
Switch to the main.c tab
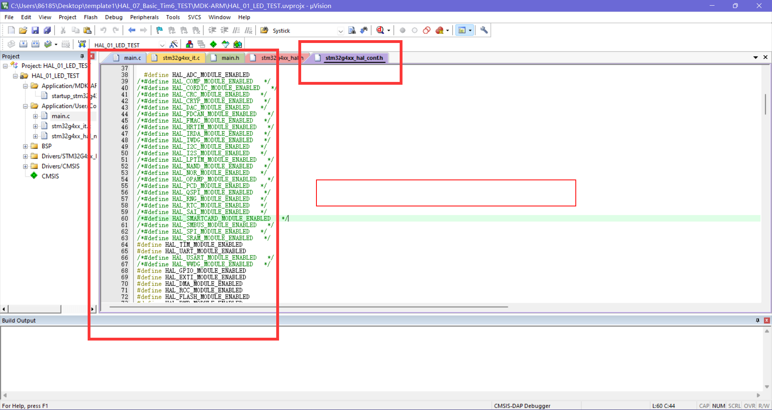pyautogui.click(x=128, y=58)
